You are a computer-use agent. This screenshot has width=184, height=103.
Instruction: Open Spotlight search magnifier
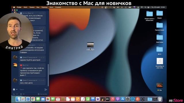click(145, 7)
